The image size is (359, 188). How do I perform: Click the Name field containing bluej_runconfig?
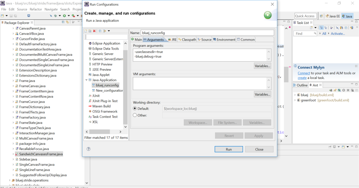pos(207,33)
